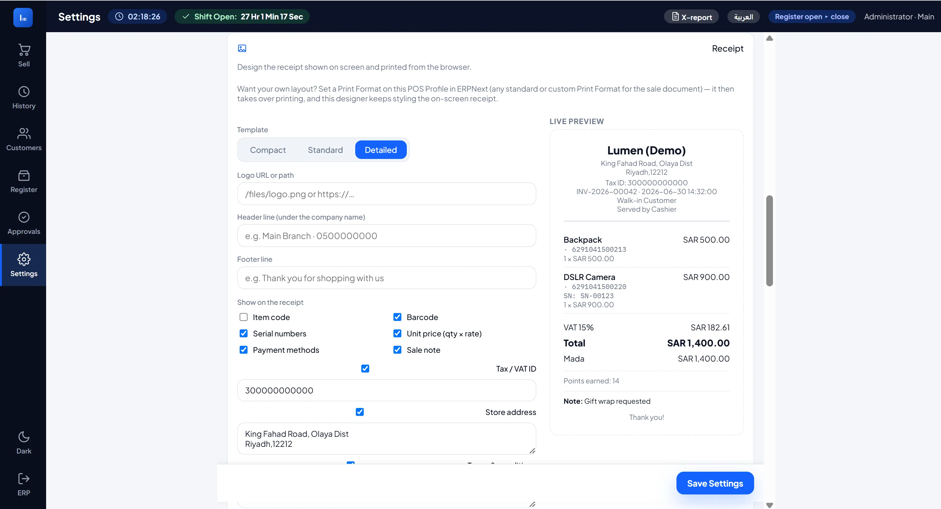The image size is (941, 509).
Task: Enable the Item code checkbox
Action: coord(244,317)
